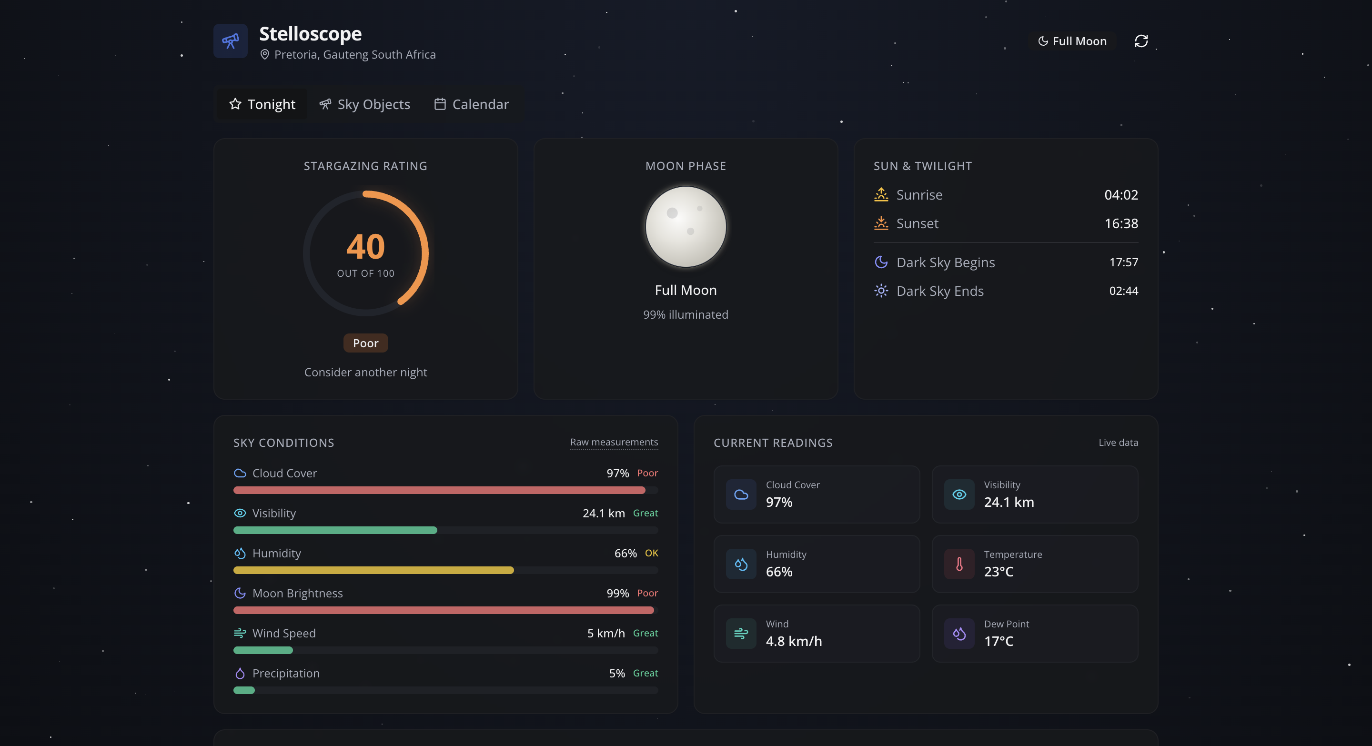The width and height of the screenshot is (1372, 746).
Task: Click the full moon image
Action: (686, 227)
